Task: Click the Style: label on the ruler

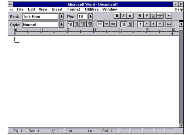Action: pyautogui.click(x=15, y=25)
